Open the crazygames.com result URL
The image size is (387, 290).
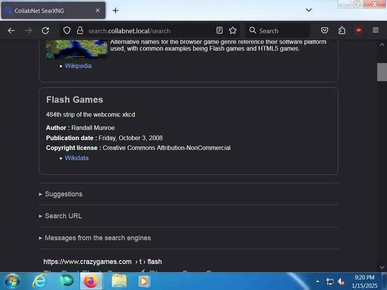[103, 262]
